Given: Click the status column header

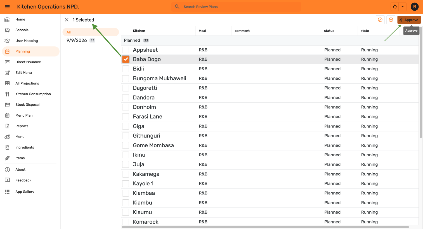Looking at the screenshot, I should (x=329, y=31).
